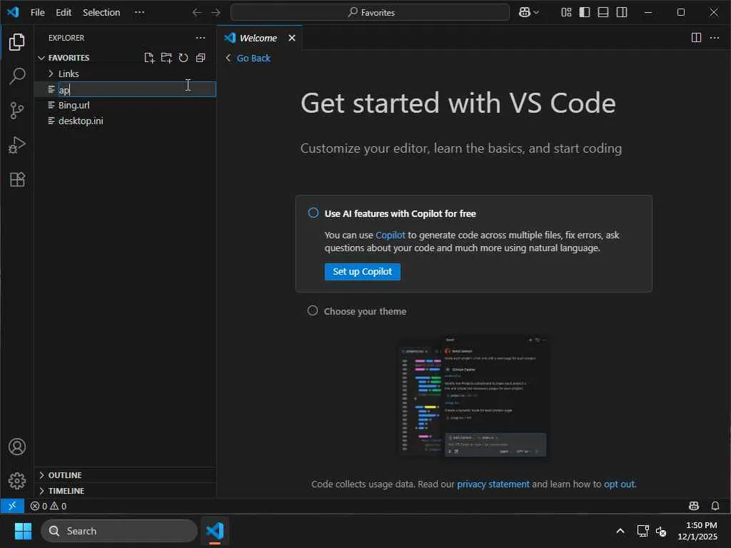Open the Accounts menu icon
The height and width of the screenshot is (548, 731).
click(x=17, y=447)
